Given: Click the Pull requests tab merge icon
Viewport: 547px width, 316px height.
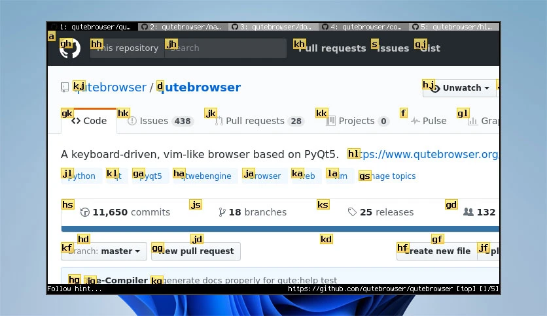Looking at the screenshot, I should 219,121.
